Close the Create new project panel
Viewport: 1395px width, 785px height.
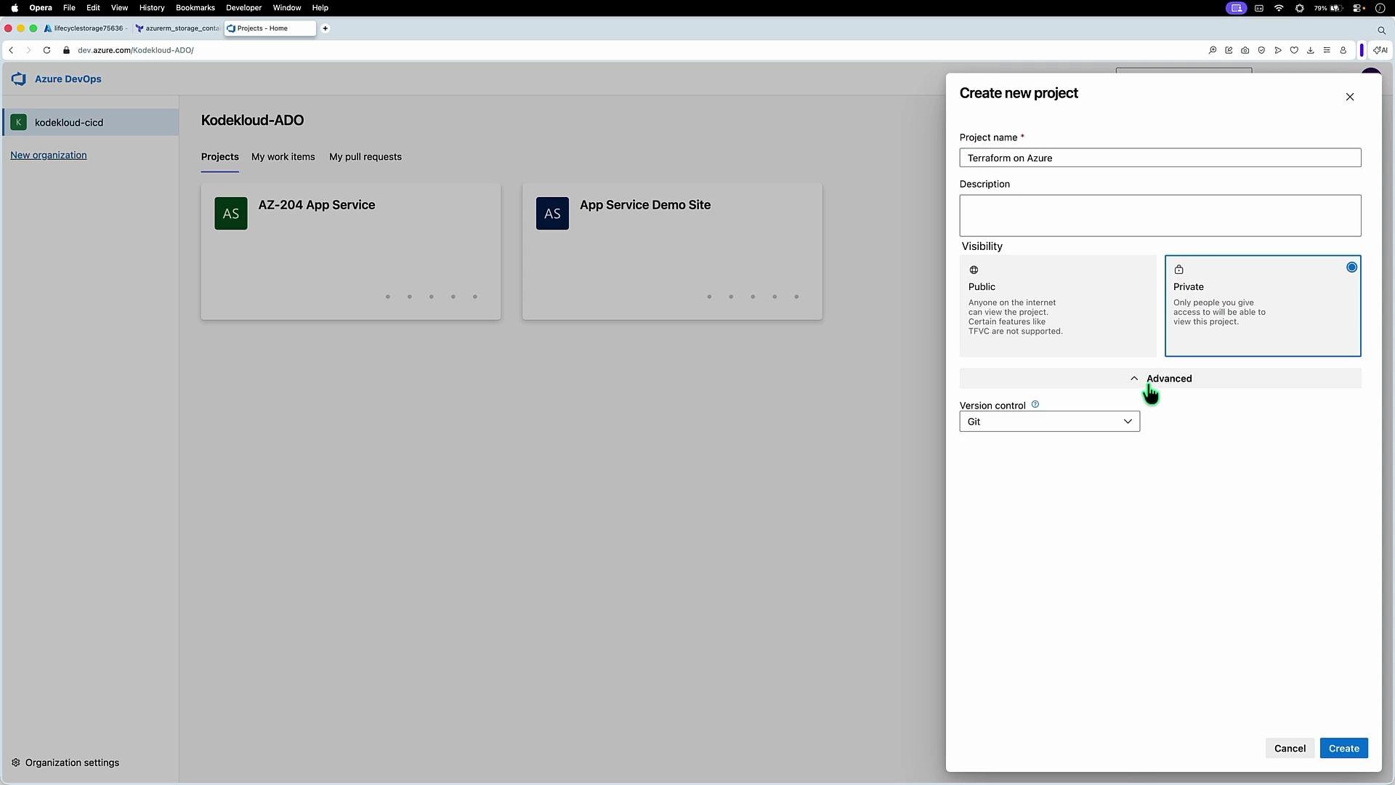1350,97
